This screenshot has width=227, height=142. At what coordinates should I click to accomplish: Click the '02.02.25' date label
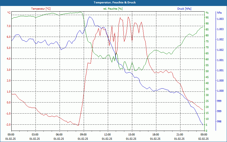203,139
